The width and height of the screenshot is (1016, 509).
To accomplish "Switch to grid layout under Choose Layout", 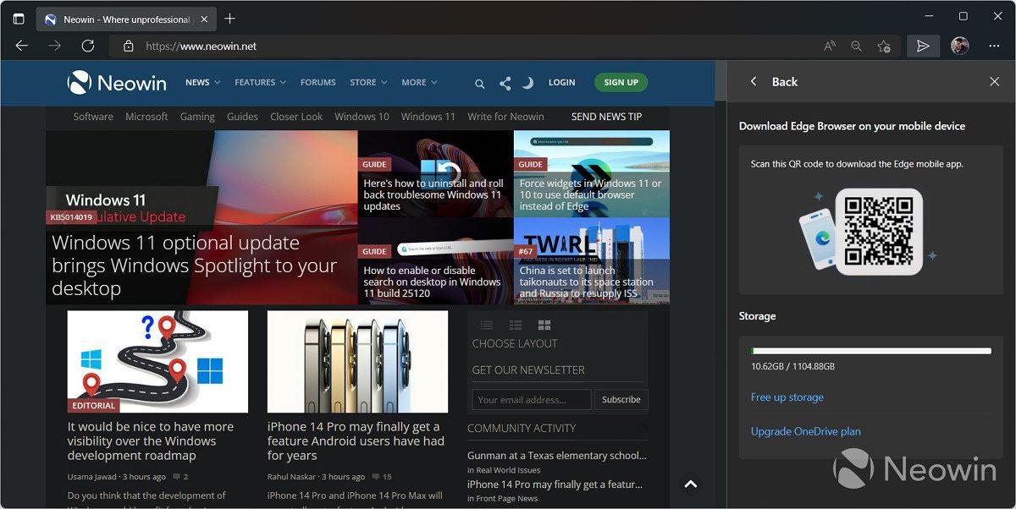I will click(x=544, y=325).
